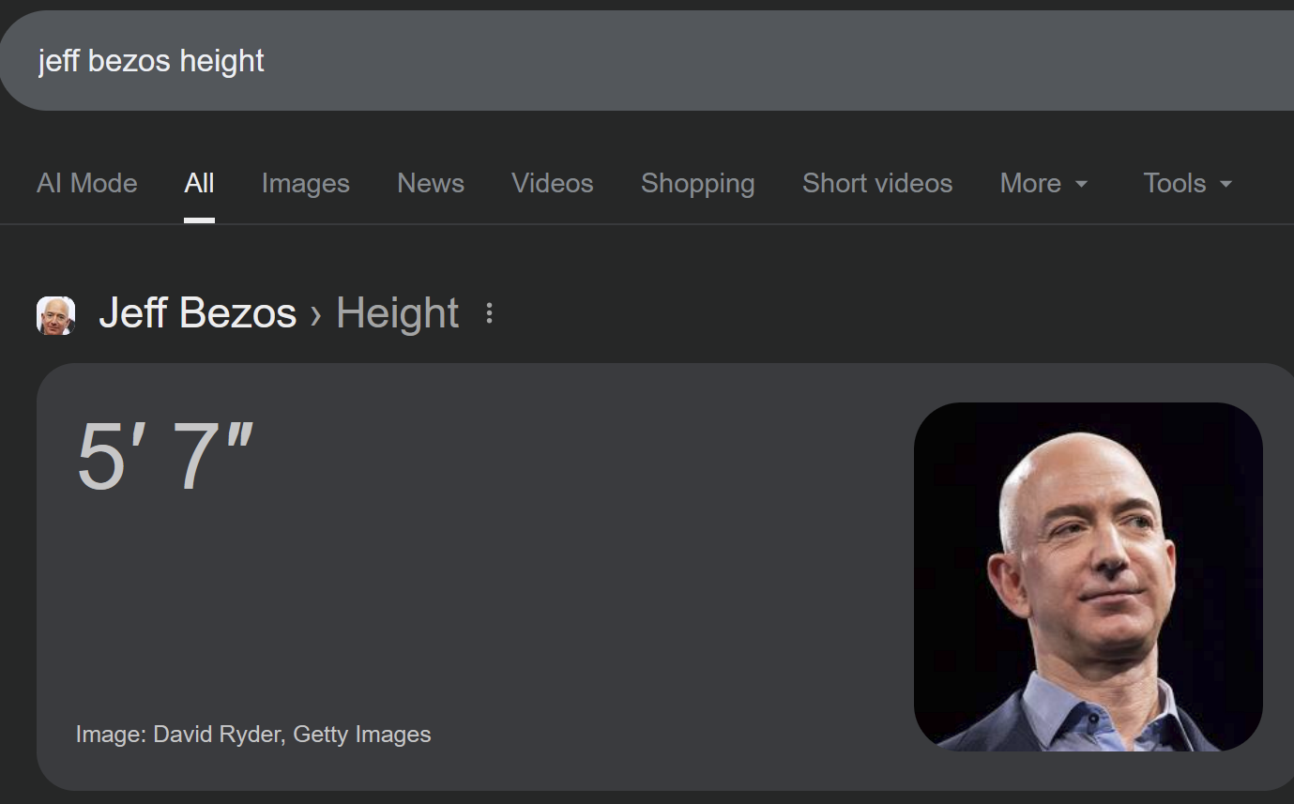The image size is (1294, 804).
Task: Click the Height breadcrumb text
Action: 397,313
